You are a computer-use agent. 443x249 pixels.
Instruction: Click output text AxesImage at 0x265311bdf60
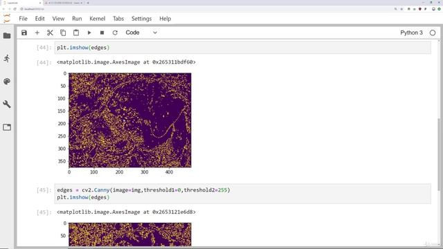[x=126, y=62]
